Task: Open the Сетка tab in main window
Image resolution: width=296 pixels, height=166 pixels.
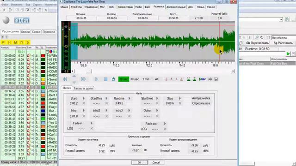Action: (x=36, y=32)
